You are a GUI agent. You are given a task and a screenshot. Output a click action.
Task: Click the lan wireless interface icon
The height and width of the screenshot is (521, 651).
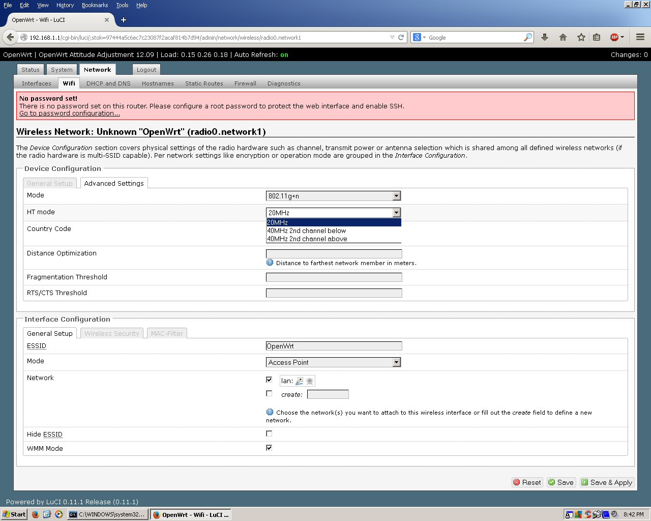310,381
